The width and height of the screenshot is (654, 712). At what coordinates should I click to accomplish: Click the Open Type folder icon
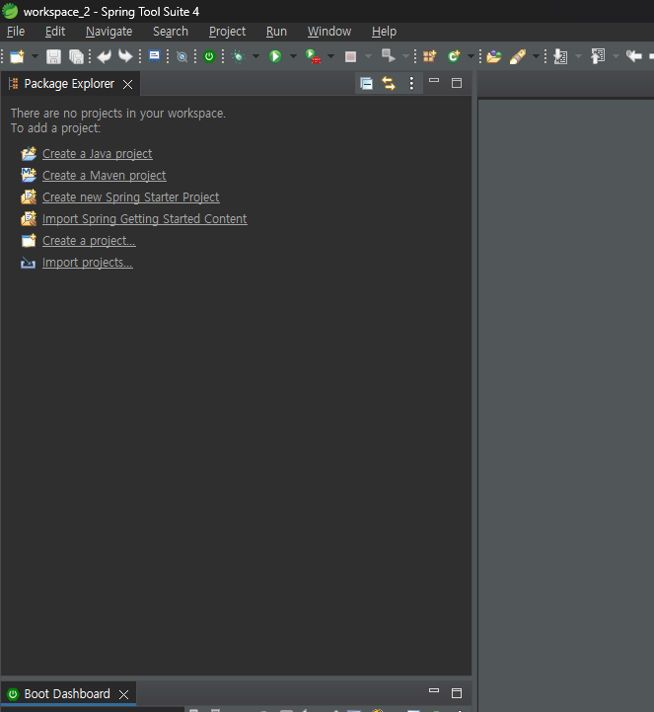click(494, 56)
